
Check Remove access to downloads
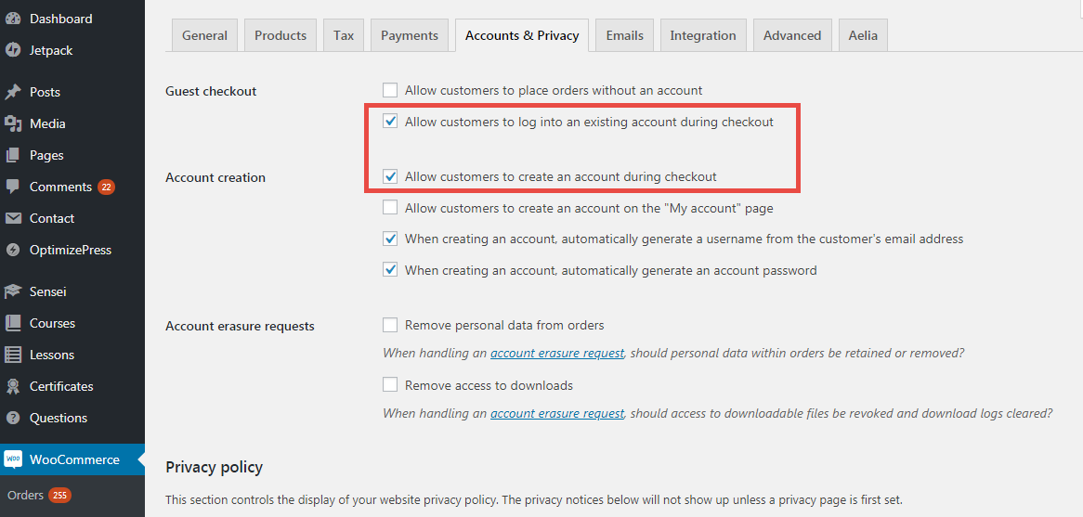pos(390,384)
